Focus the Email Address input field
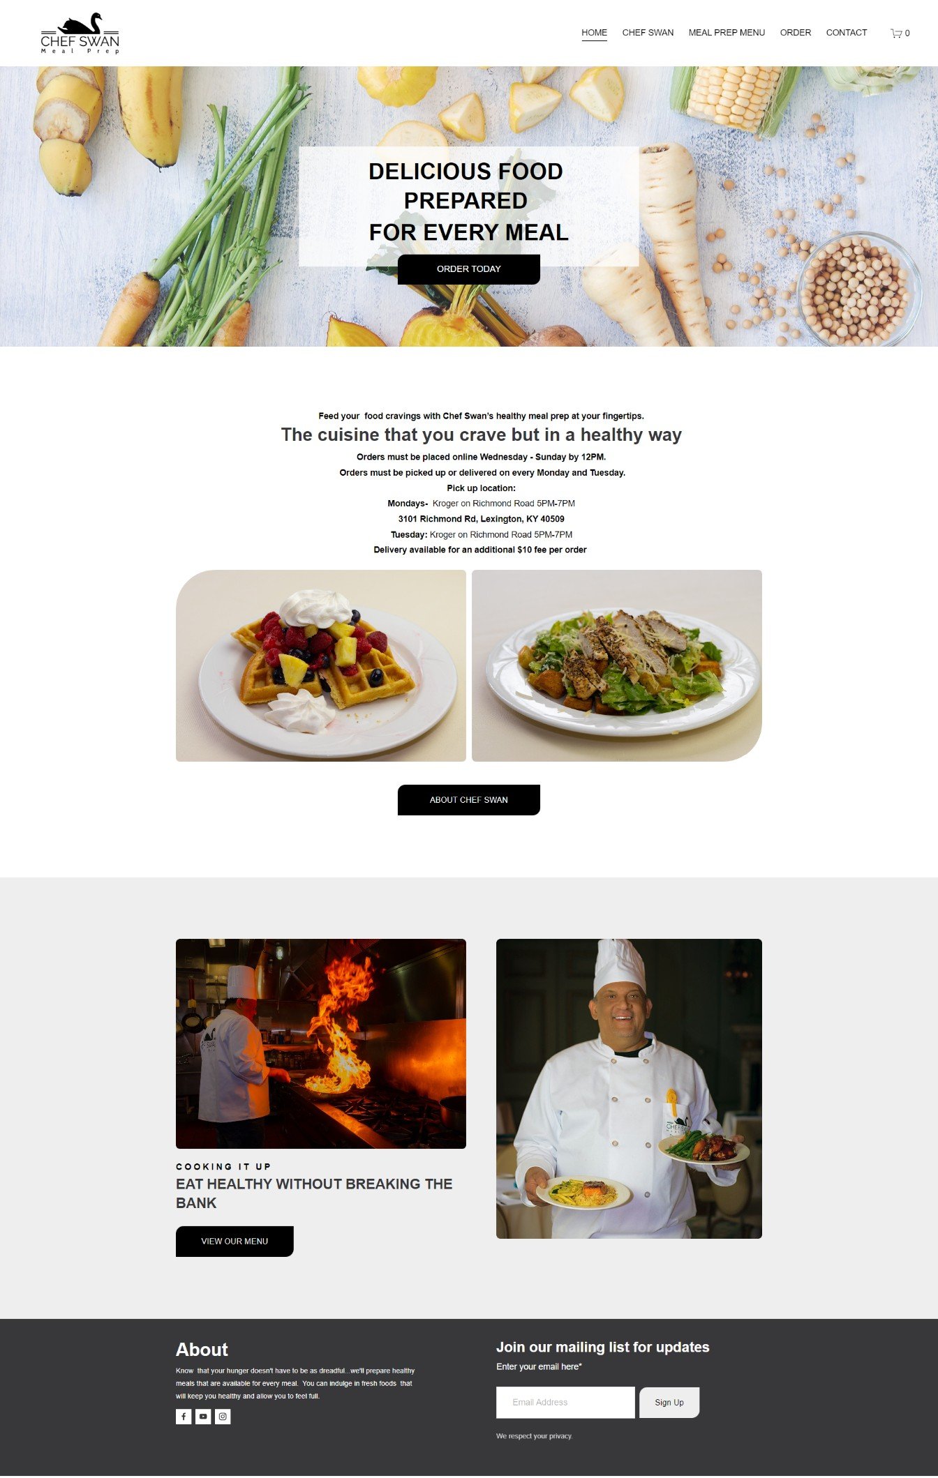The width and height of the screenshot is (938, 1478). coord(565,1403)
